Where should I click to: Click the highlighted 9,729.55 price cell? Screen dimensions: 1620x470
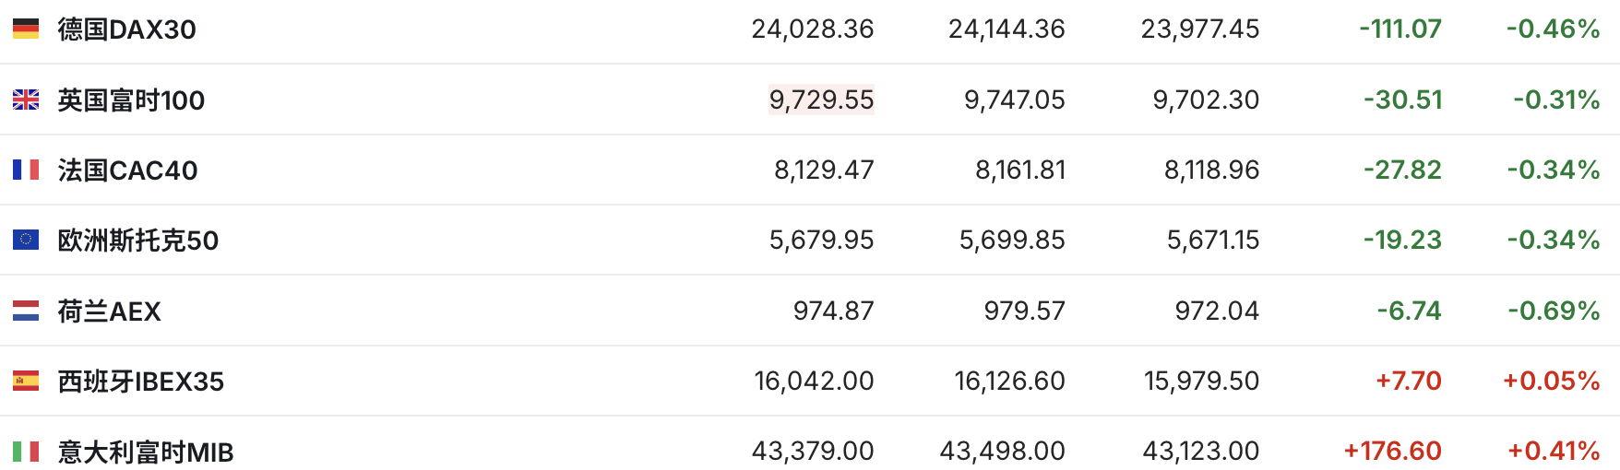[821, 100]
